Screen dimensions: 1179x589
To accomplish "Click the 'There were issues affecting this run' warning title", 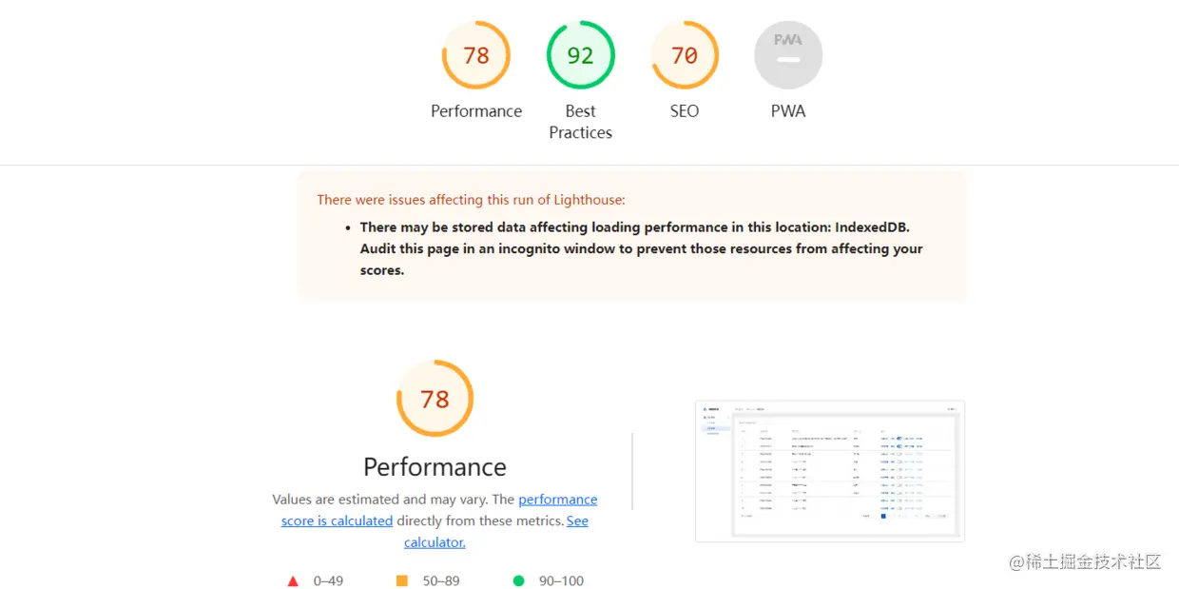I will tap(471, 200).
